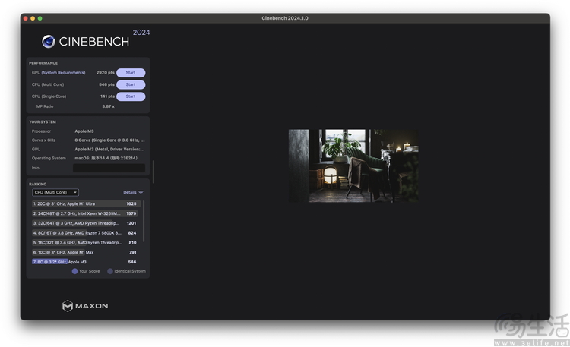The width and height of the screenshot is (570, 347).
Task: Click the multi core score 546 pts
Action: point(106,84)
